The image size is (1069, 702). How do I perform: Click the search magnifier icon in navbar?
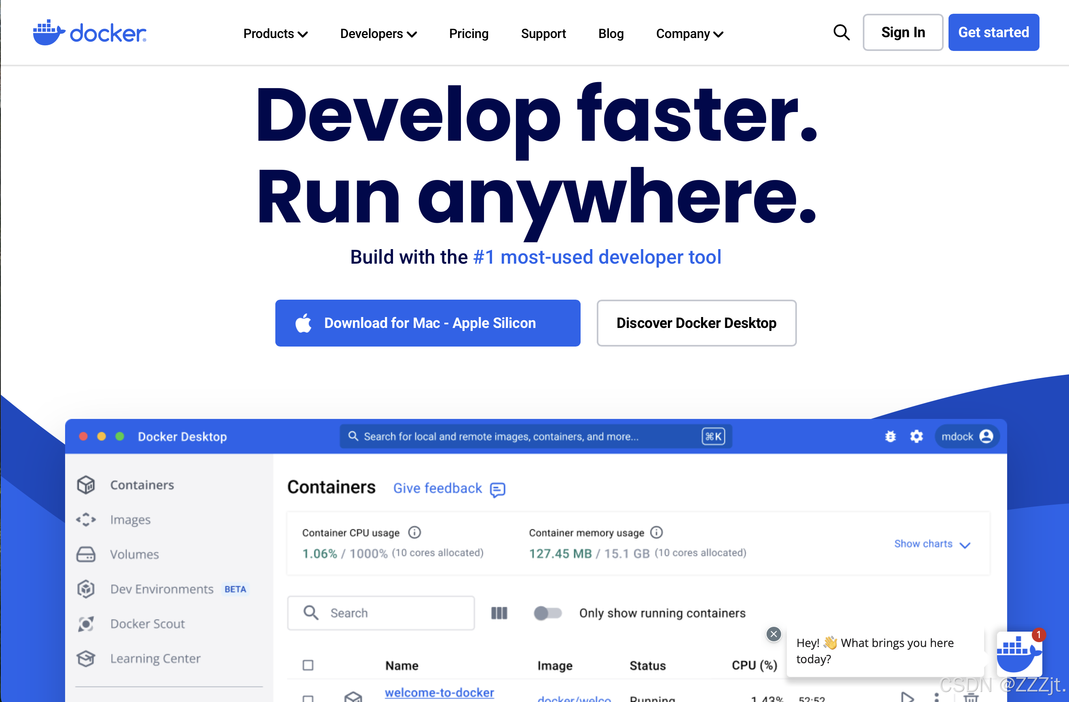pyautogui.click(x=841, y=33)
